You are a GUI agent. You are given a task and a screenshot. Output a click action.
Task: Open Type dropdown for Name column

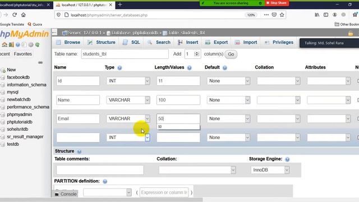(x=128, y=100)
